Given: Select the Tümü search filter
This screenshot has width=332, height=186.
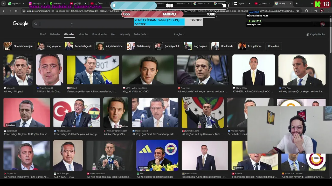Looking at the screenshot, I should 43,34.
